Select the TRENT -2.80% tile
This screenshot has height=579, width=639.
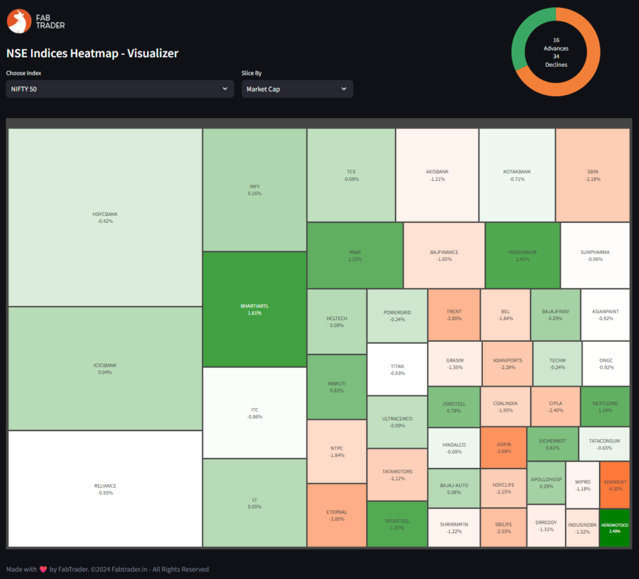pos(454,314)
